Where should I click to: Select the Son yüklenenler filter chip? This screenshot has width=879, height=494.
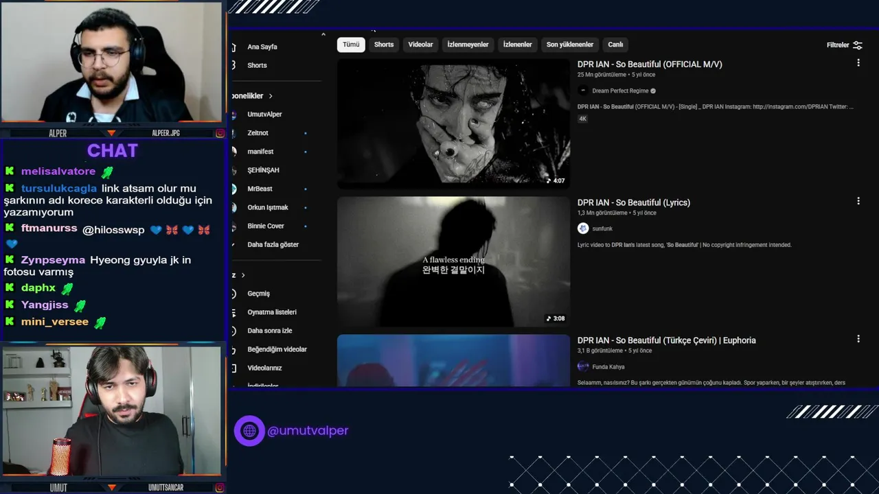[570, 45]
